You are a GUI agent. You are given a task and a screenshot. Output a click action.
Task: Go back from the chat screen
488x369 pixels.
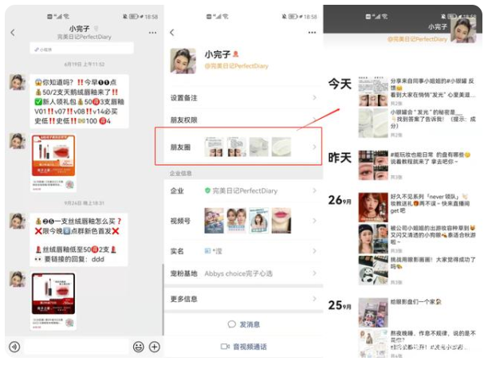[x=13, y=33]
